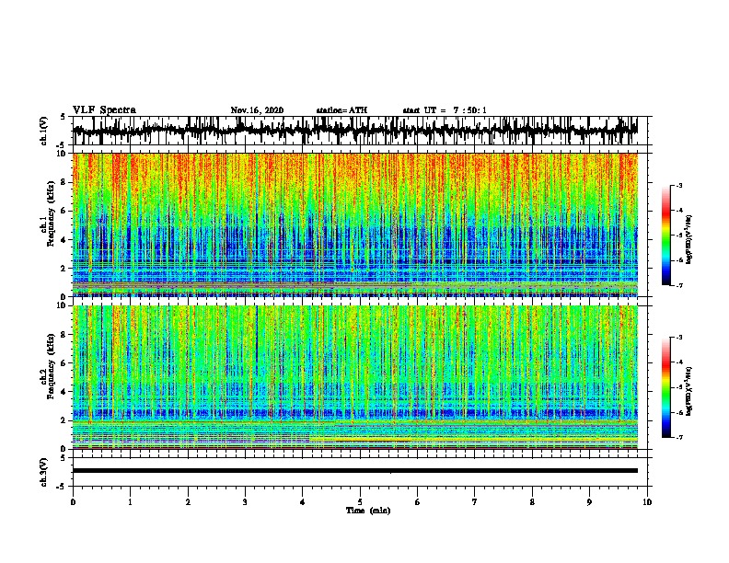Click the "ch.3(V)" waveform axis label
729x563 pixels.
[44, 472]
